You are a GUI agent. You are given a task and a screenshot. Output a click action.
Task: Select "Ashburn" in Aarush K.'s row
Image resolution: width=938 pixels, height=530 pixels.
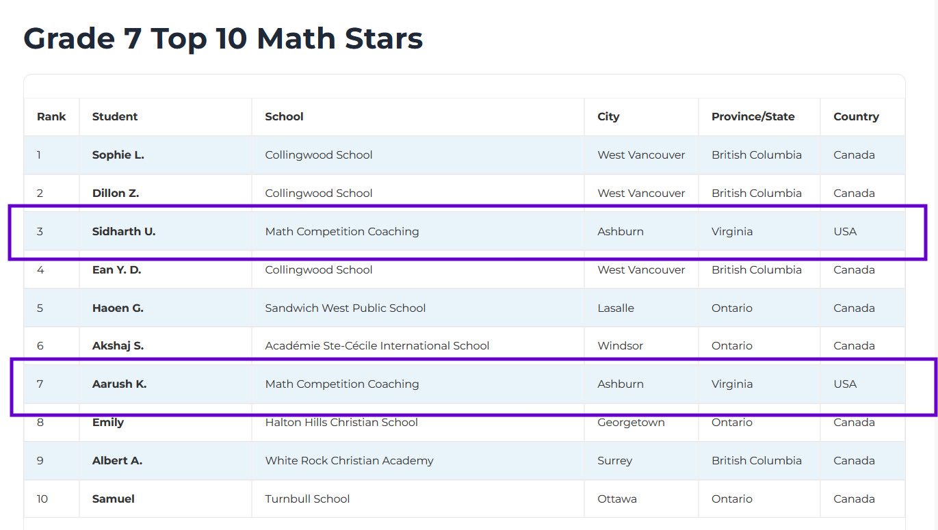(621, 384)
